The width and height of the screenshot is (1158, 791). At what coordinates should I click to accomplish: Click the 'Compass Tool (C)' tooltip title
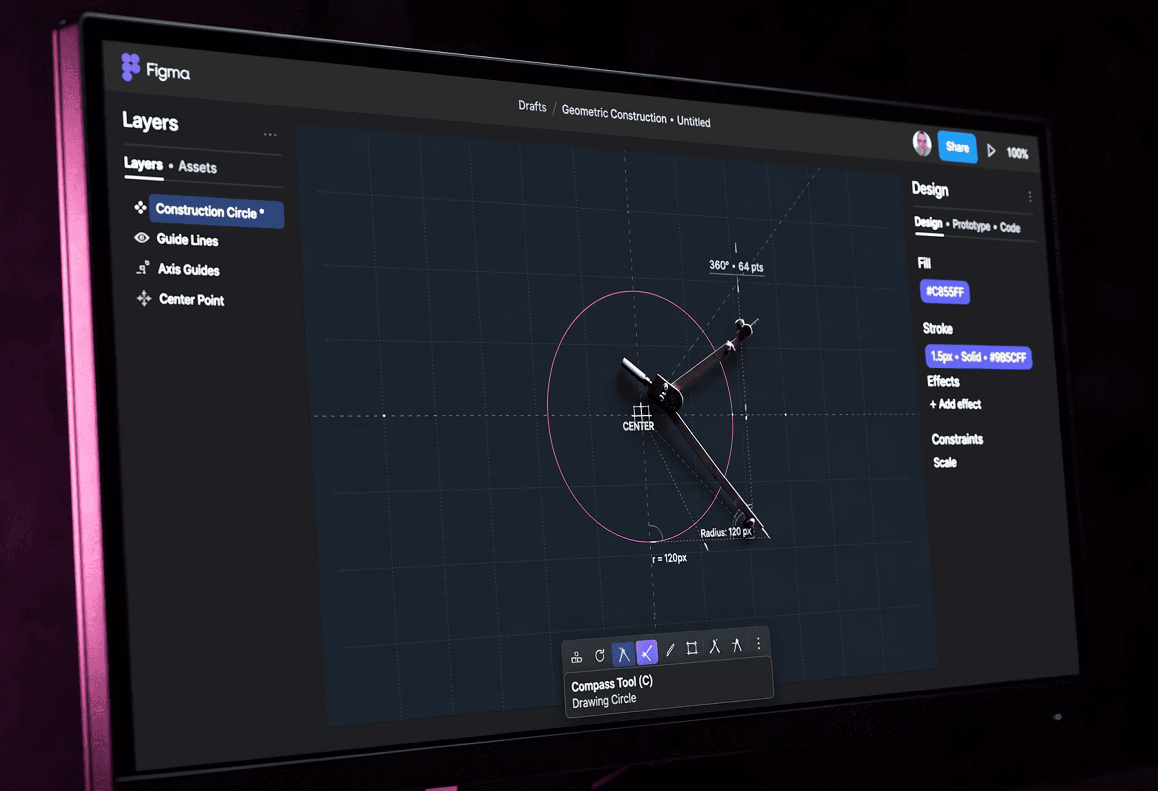[x=612, y=683]
